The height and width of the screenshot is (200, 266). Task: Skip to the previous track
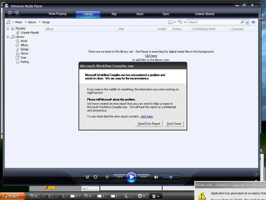[x=119, y=177]
